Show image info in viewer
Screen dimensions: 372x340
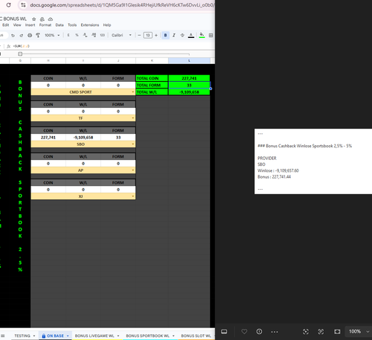click(259, 332)
